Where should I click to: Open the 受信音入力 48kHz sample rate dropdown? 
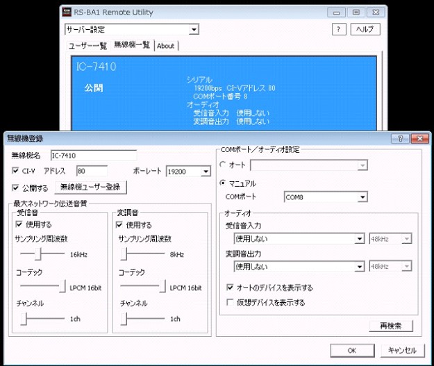[x=407, y=239]
